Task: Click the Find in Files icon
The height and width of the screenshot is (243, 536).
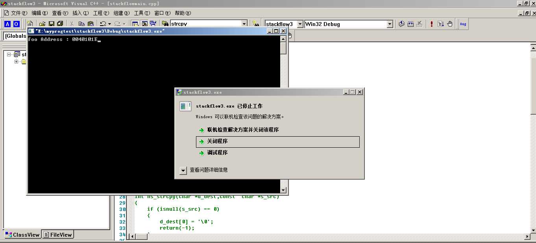Action: (165, 24)
